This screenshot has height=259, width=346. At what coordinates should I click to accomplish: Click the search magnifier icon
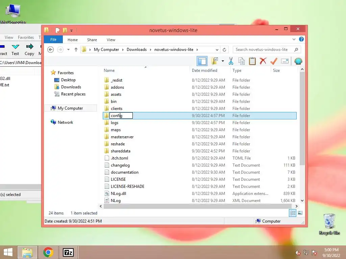(x=296, y=50)
